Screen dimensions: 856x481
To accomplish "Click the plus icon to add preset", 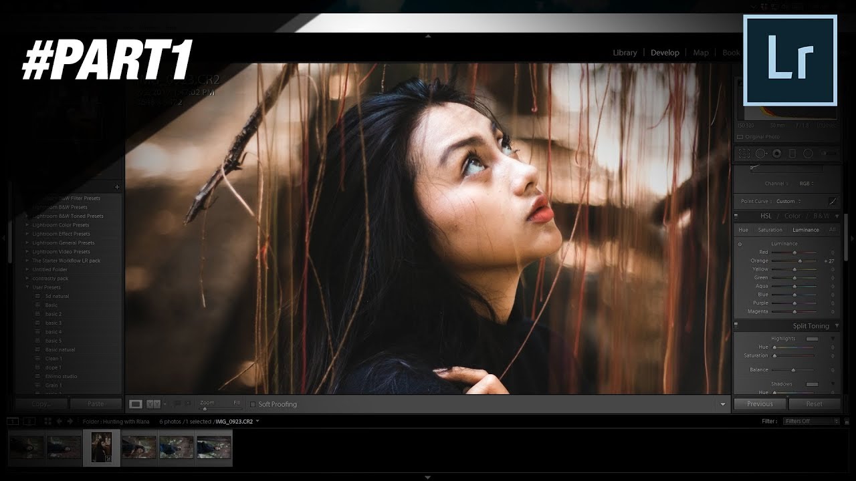I will (x=117, y=187).
